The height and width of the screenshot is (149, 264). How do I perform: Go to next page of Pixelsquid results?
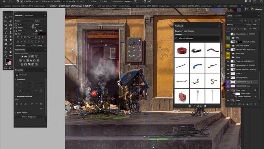tap(205, 106)
